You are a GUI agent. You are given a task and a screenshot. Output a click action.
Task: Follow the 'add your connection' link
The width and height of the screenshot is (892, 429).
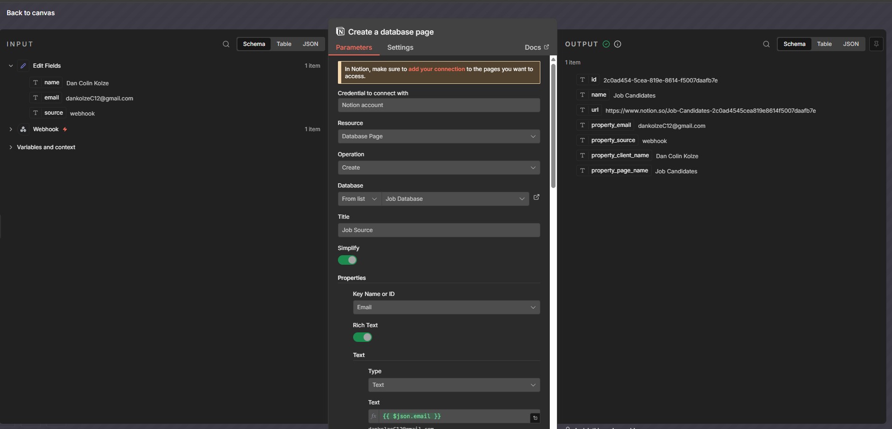tap(437, 69)
